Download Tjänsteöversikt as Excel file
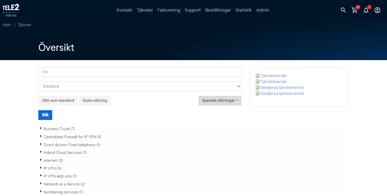The height and width of the screenshot is (196, 387). point(271,76)
